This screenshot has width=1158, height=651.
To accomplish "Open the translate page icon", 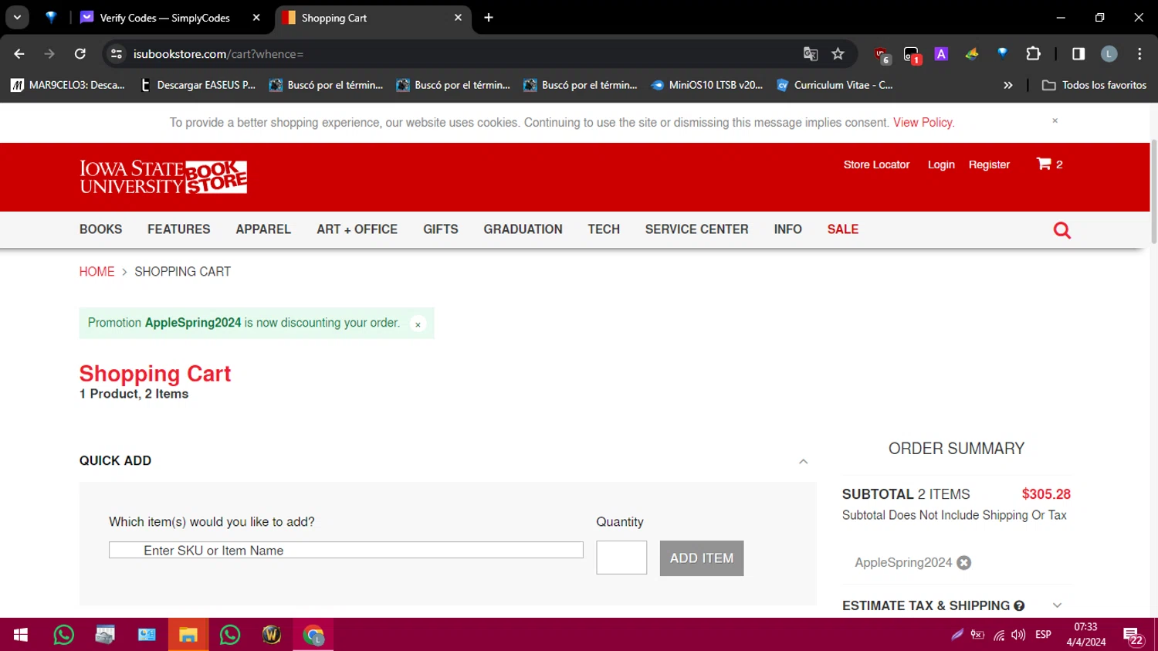I will tap(810, 54).
